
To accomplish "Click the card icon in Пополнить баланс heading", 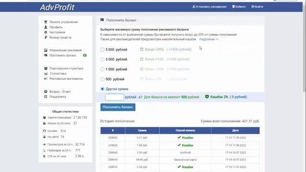I will [x=102, y=20].
